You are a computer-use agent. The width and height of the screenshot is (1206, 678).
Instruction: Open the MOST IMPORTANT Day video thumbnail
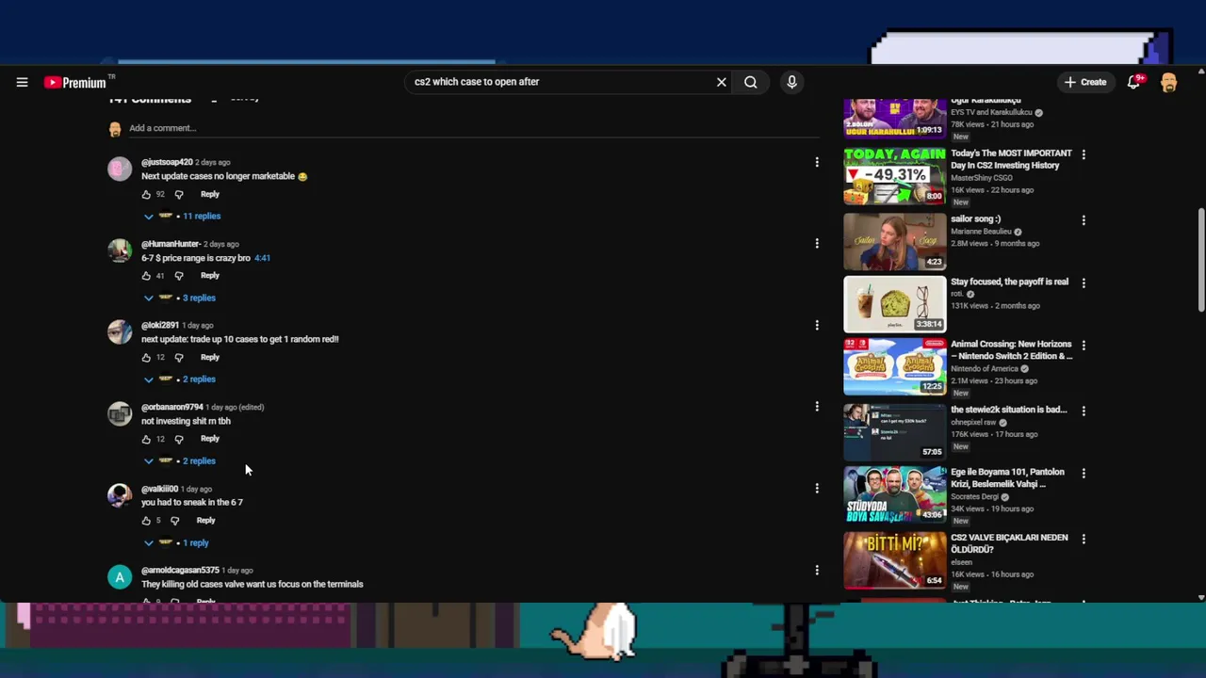[894, 176]
